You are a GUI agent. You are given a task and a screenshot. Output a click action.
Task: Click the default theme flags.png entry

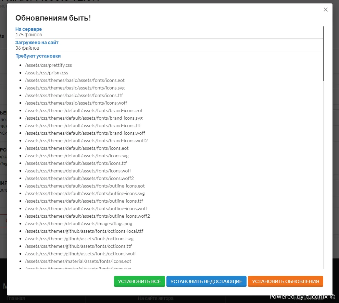pos(78,223)
